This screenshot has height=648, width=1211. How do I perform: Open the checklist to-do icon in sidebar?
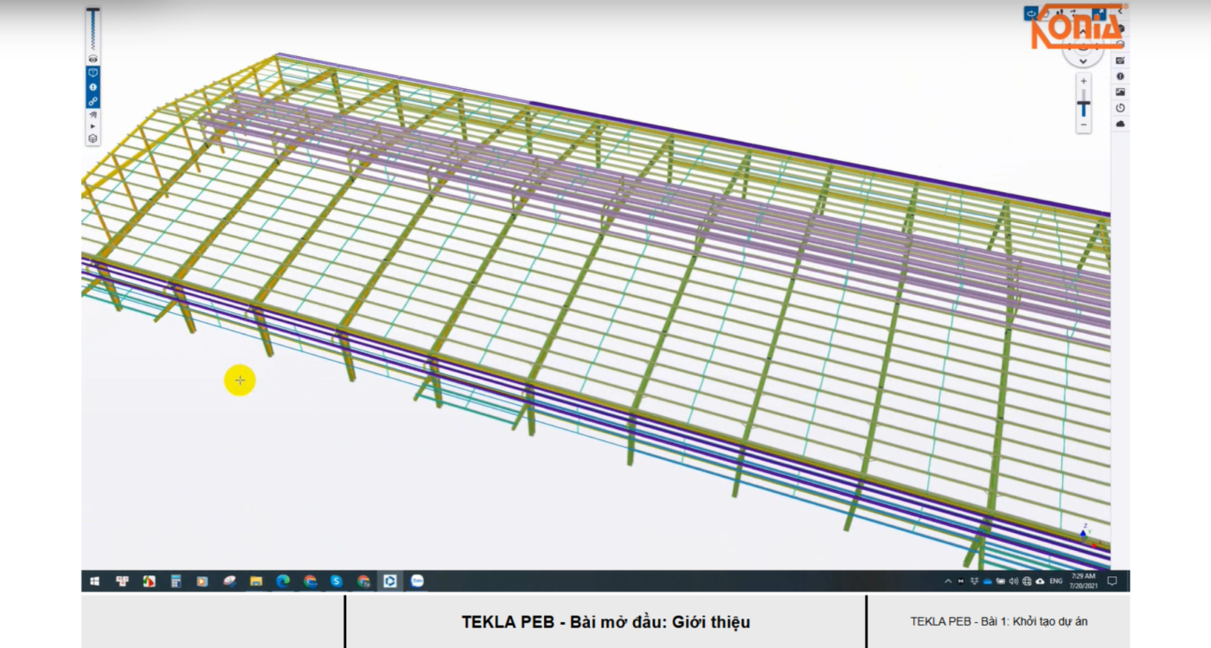[1121, 61]
